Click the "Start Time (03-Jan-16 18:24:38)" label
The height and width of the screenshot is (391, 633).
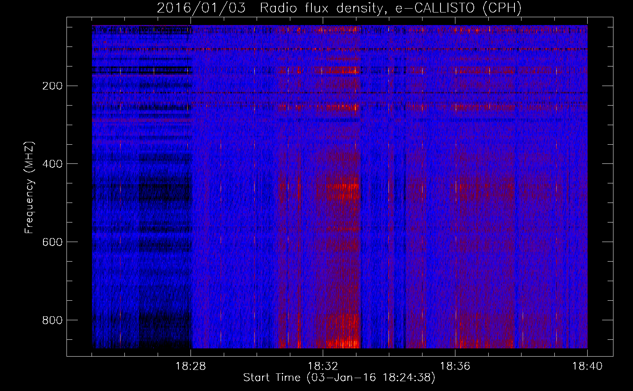point(339,378)
